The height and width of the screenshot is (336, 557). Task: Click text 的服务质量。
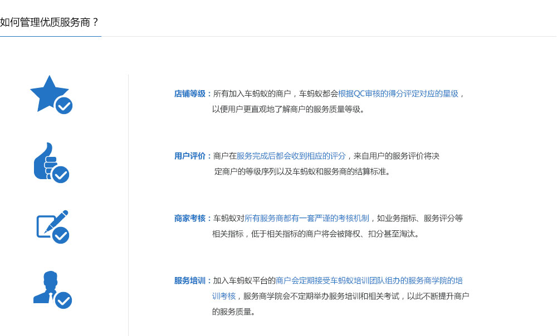(x=234, y=312)
